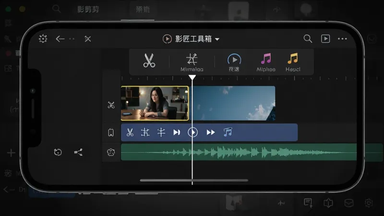Screen dimensions: 384x216
Task: Click the comment icon in the background bottom bar
Action: [308, 203]
